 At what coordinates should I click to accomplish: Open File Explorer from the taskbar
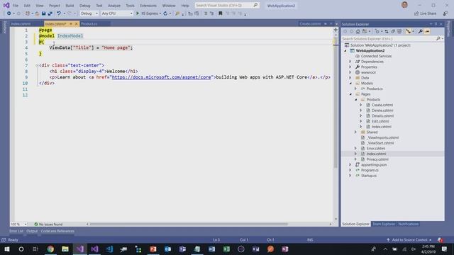click(x=65, y=249)
